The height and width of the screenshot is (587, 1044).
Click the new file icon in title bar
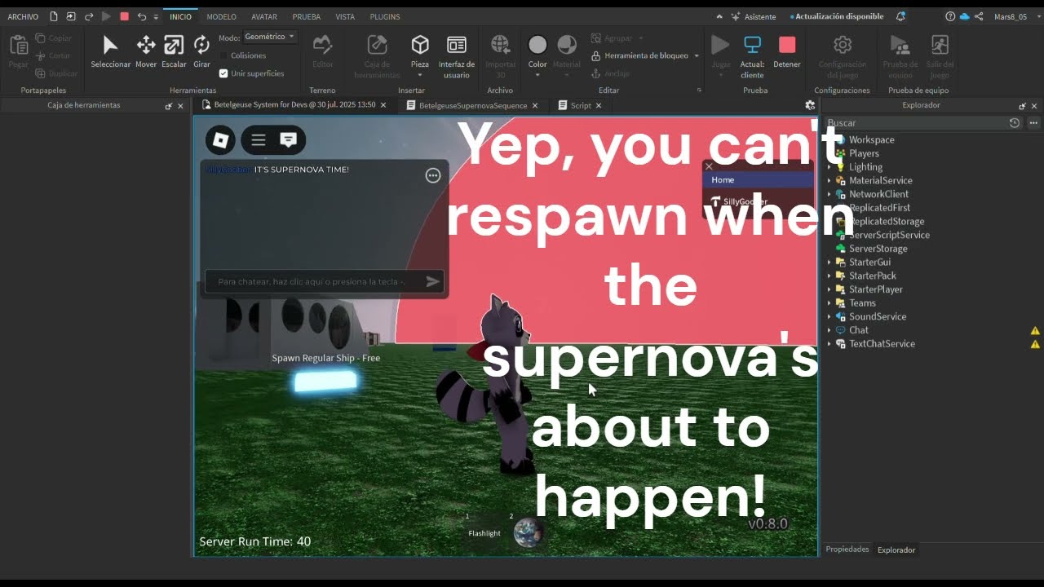54,16
